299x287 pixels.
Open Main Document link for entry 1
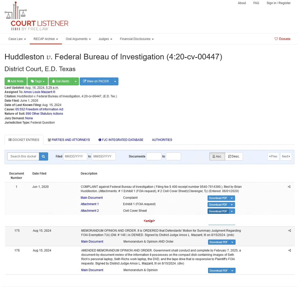click(x=92, y=198)
